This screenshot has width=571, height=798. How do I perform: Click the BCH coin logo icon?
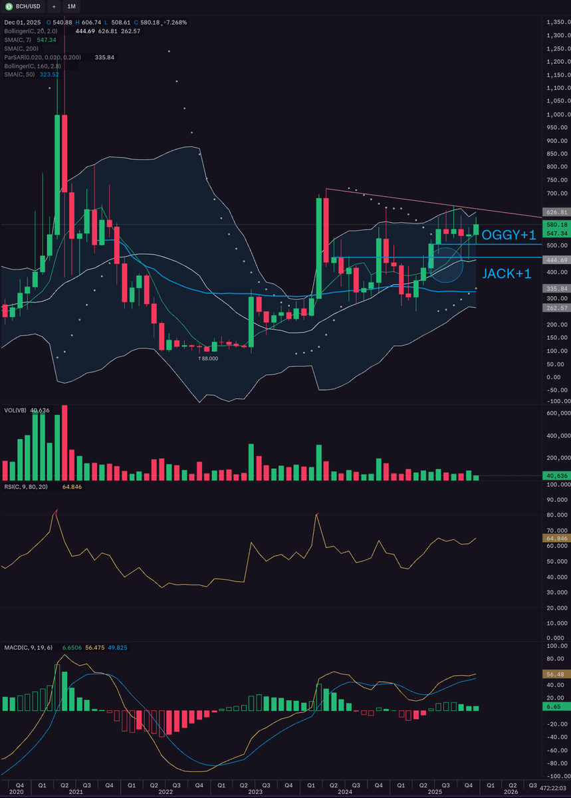[x=8, y=6]
